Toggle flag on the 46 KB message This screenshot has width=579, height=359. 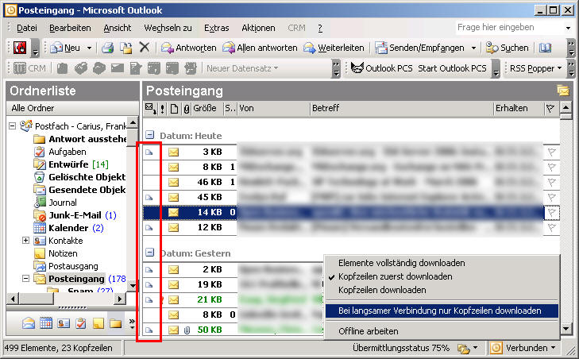point(552,182)
